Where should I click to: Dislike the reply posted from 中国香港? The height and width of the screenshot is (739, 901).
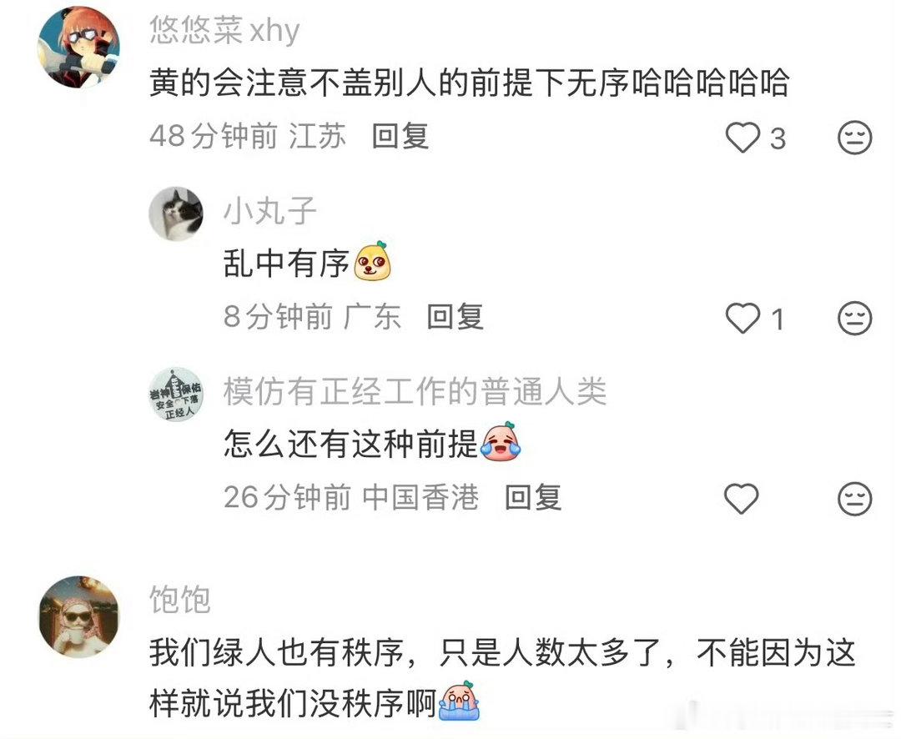coord(854,498)
